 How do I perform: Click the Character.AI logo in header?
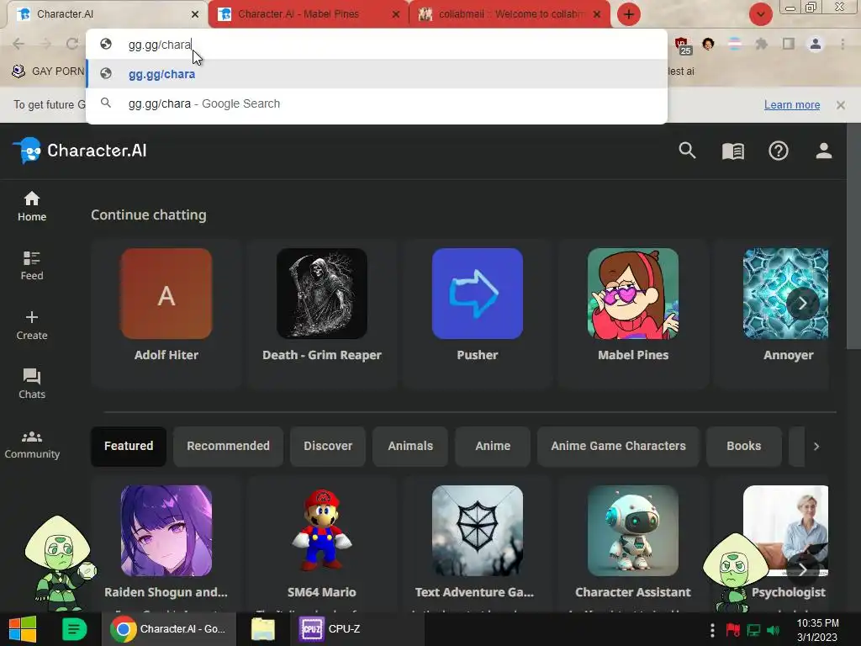80,151
